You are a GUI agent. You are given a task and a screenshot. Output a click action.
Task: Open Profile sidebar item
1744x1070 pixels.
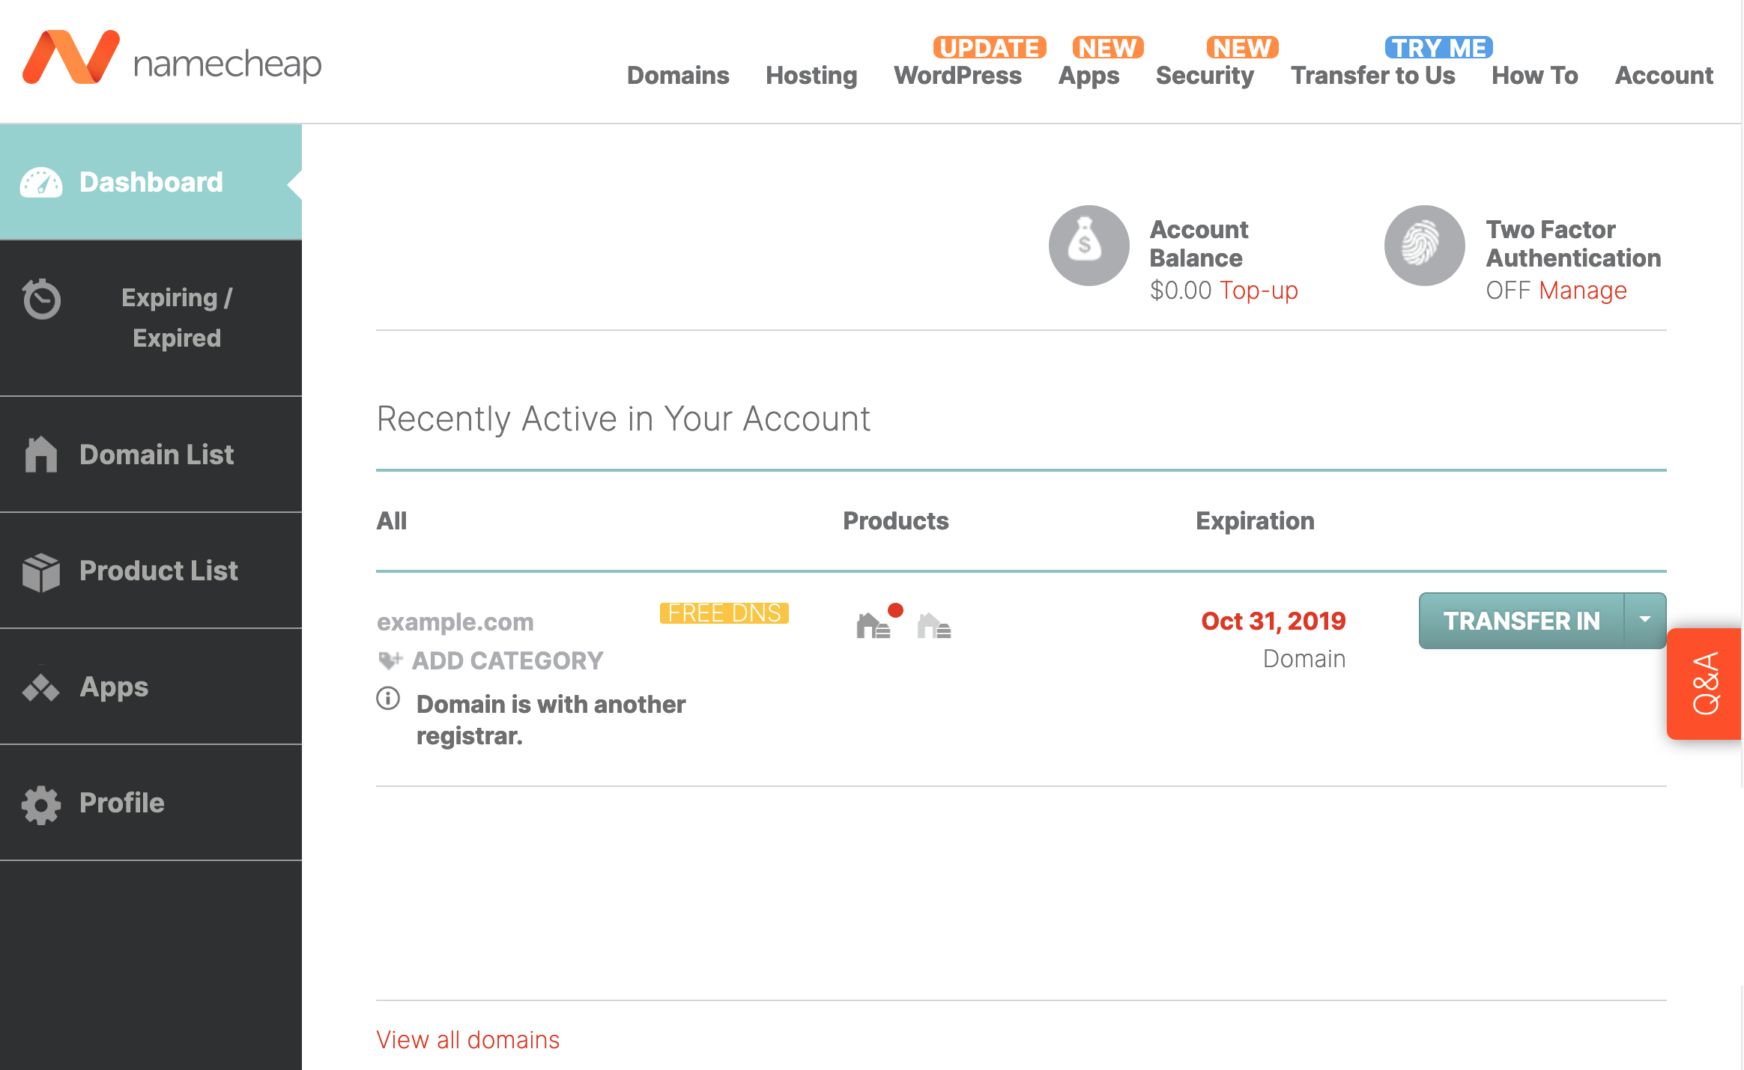point(151,803)
